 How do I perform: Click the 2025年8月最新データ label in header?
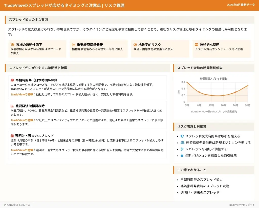[x=241, y=5]
